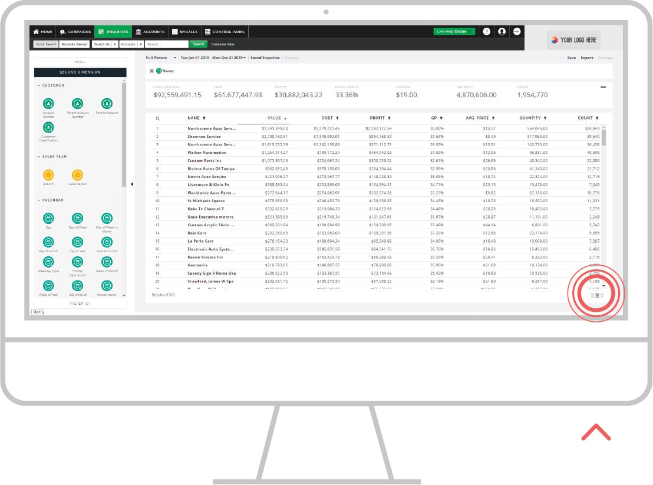Sort by the Value column header
This screenshot has height=485, width=653.
(276, 118)
